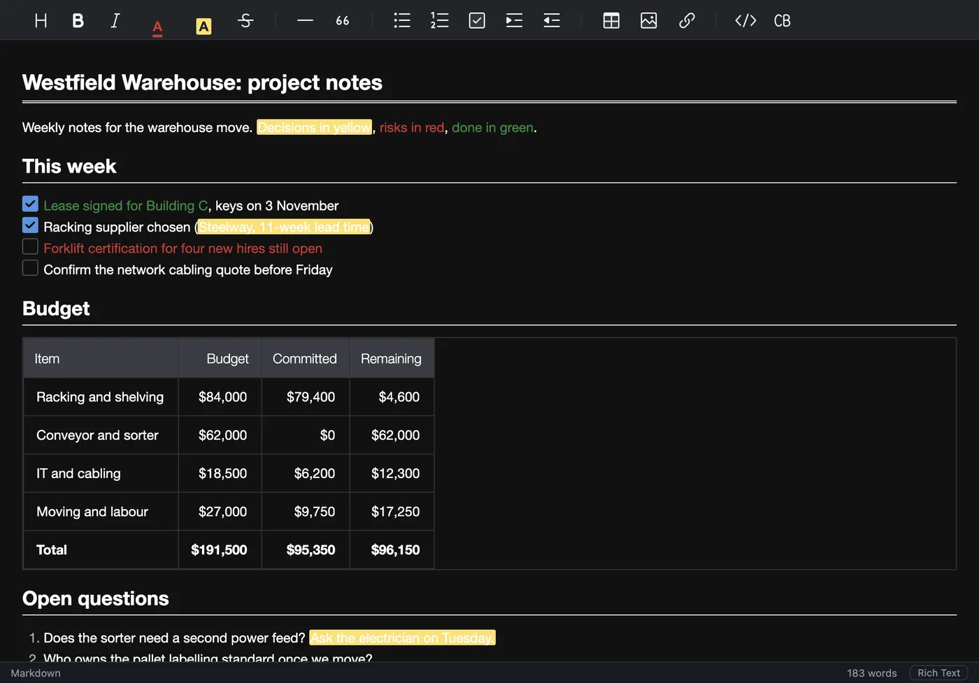This screenshot has width=979, height=683.
Task: Create a bulleted list
Action: [402, 20]
